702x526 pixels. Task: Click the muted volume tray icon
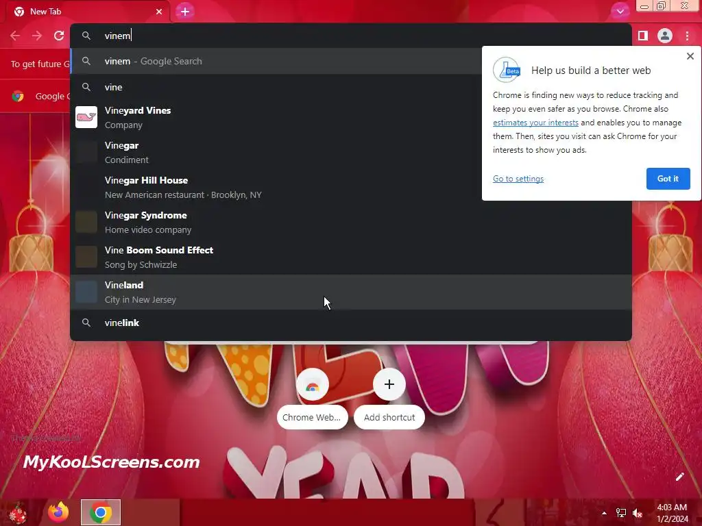click(x=638, y=513)
